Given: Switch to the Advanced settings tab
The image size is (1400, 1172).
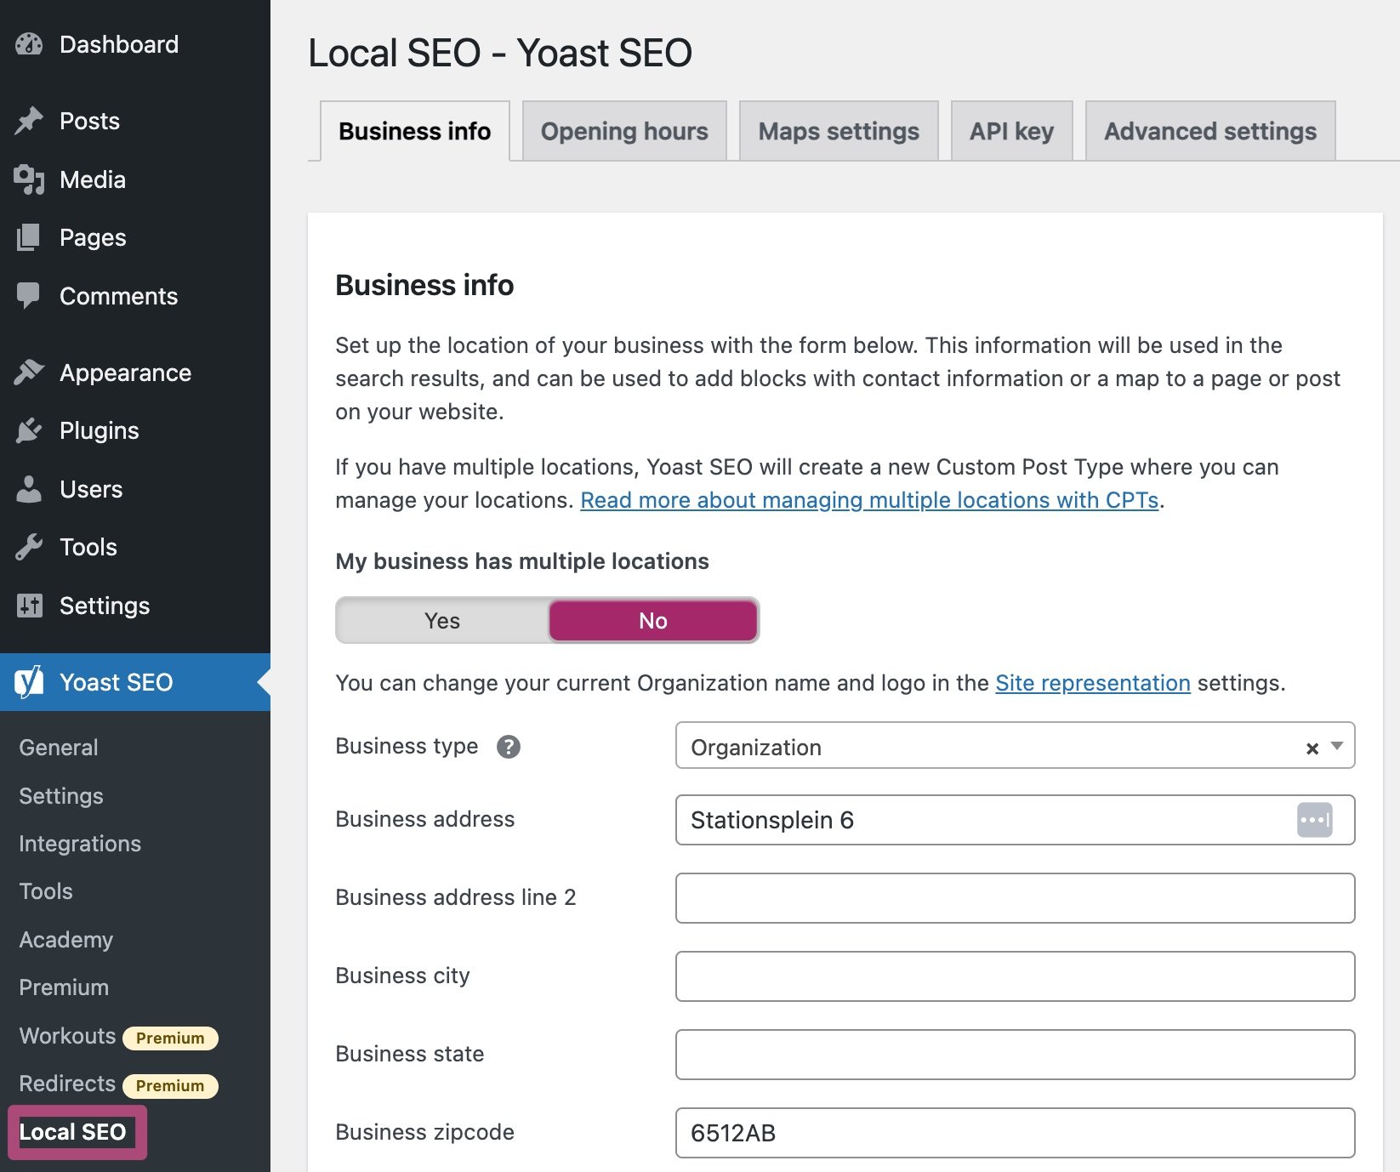Looking at the screenshot, I should 1209,131.
